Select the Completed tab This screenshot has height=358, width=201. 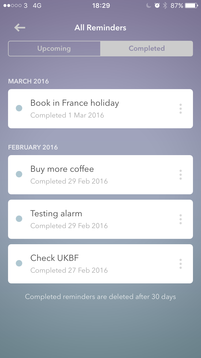coord(147,49)
